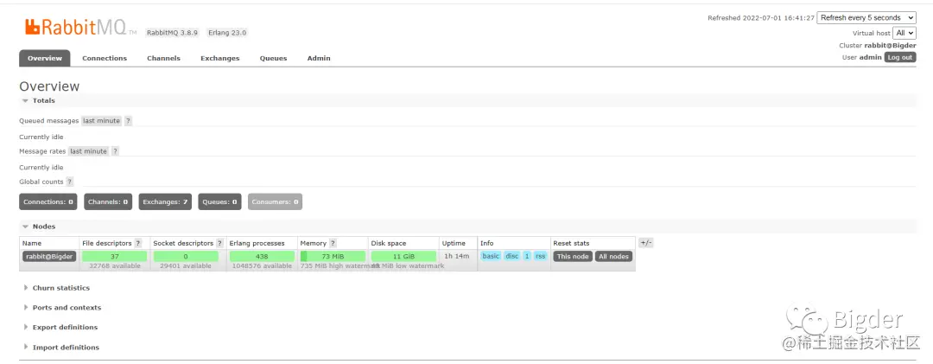Switch to the Connections tab
The height and width of the screenshot is (364, 933).
click(105, 59)
